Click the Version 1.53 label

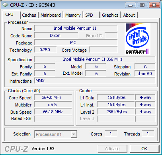coord(43,149)
